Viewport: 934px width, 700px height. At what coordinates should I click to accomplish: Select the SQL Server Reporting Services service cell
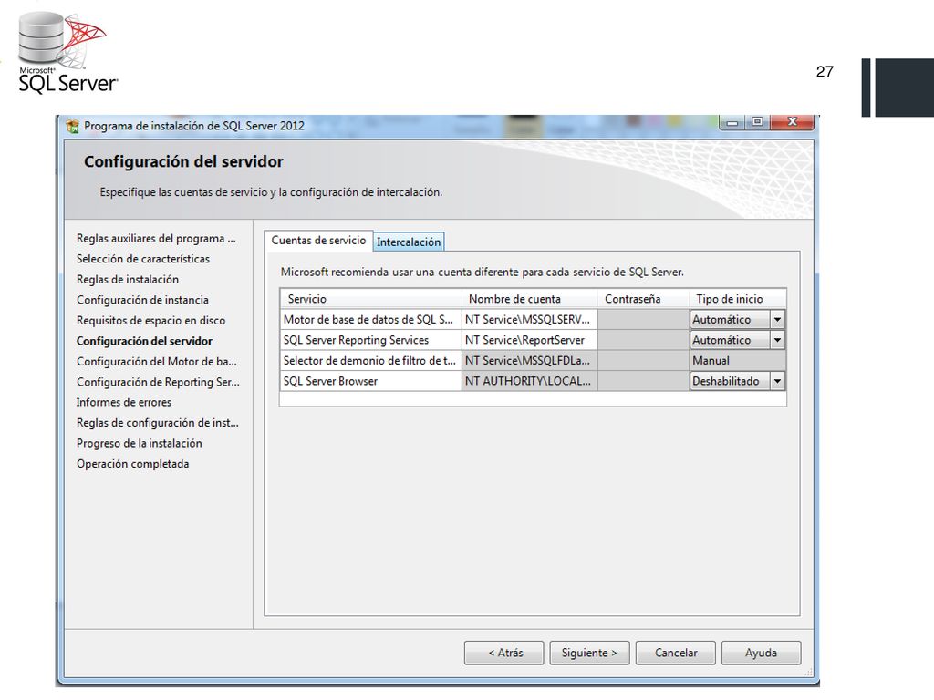tap(371, 340)
